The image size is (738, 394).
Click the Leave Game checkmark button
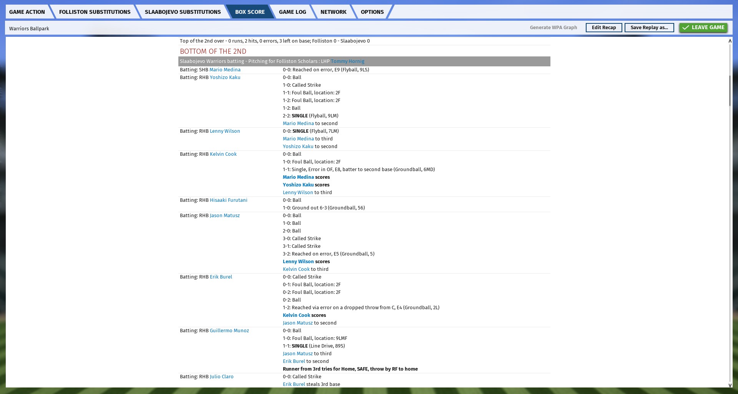point(703,28)
